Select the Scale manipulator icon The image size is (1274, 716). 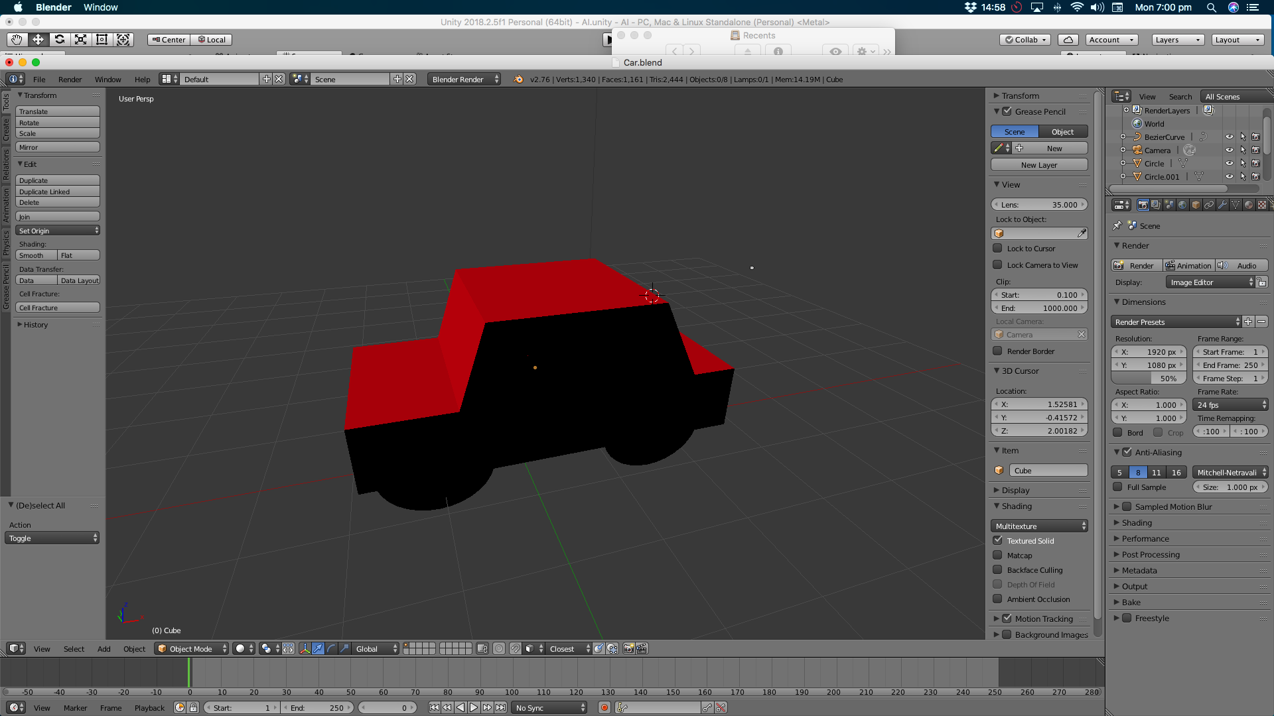(344, 649)
